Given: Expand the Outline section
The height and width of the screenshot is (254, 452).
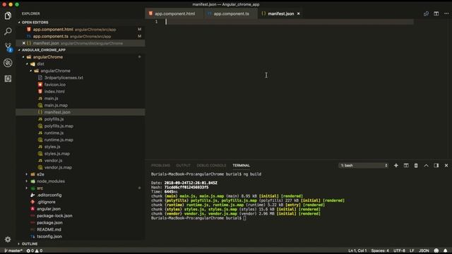Looking at the screenshot, I should pyautogui.click(x=30, y=244).
